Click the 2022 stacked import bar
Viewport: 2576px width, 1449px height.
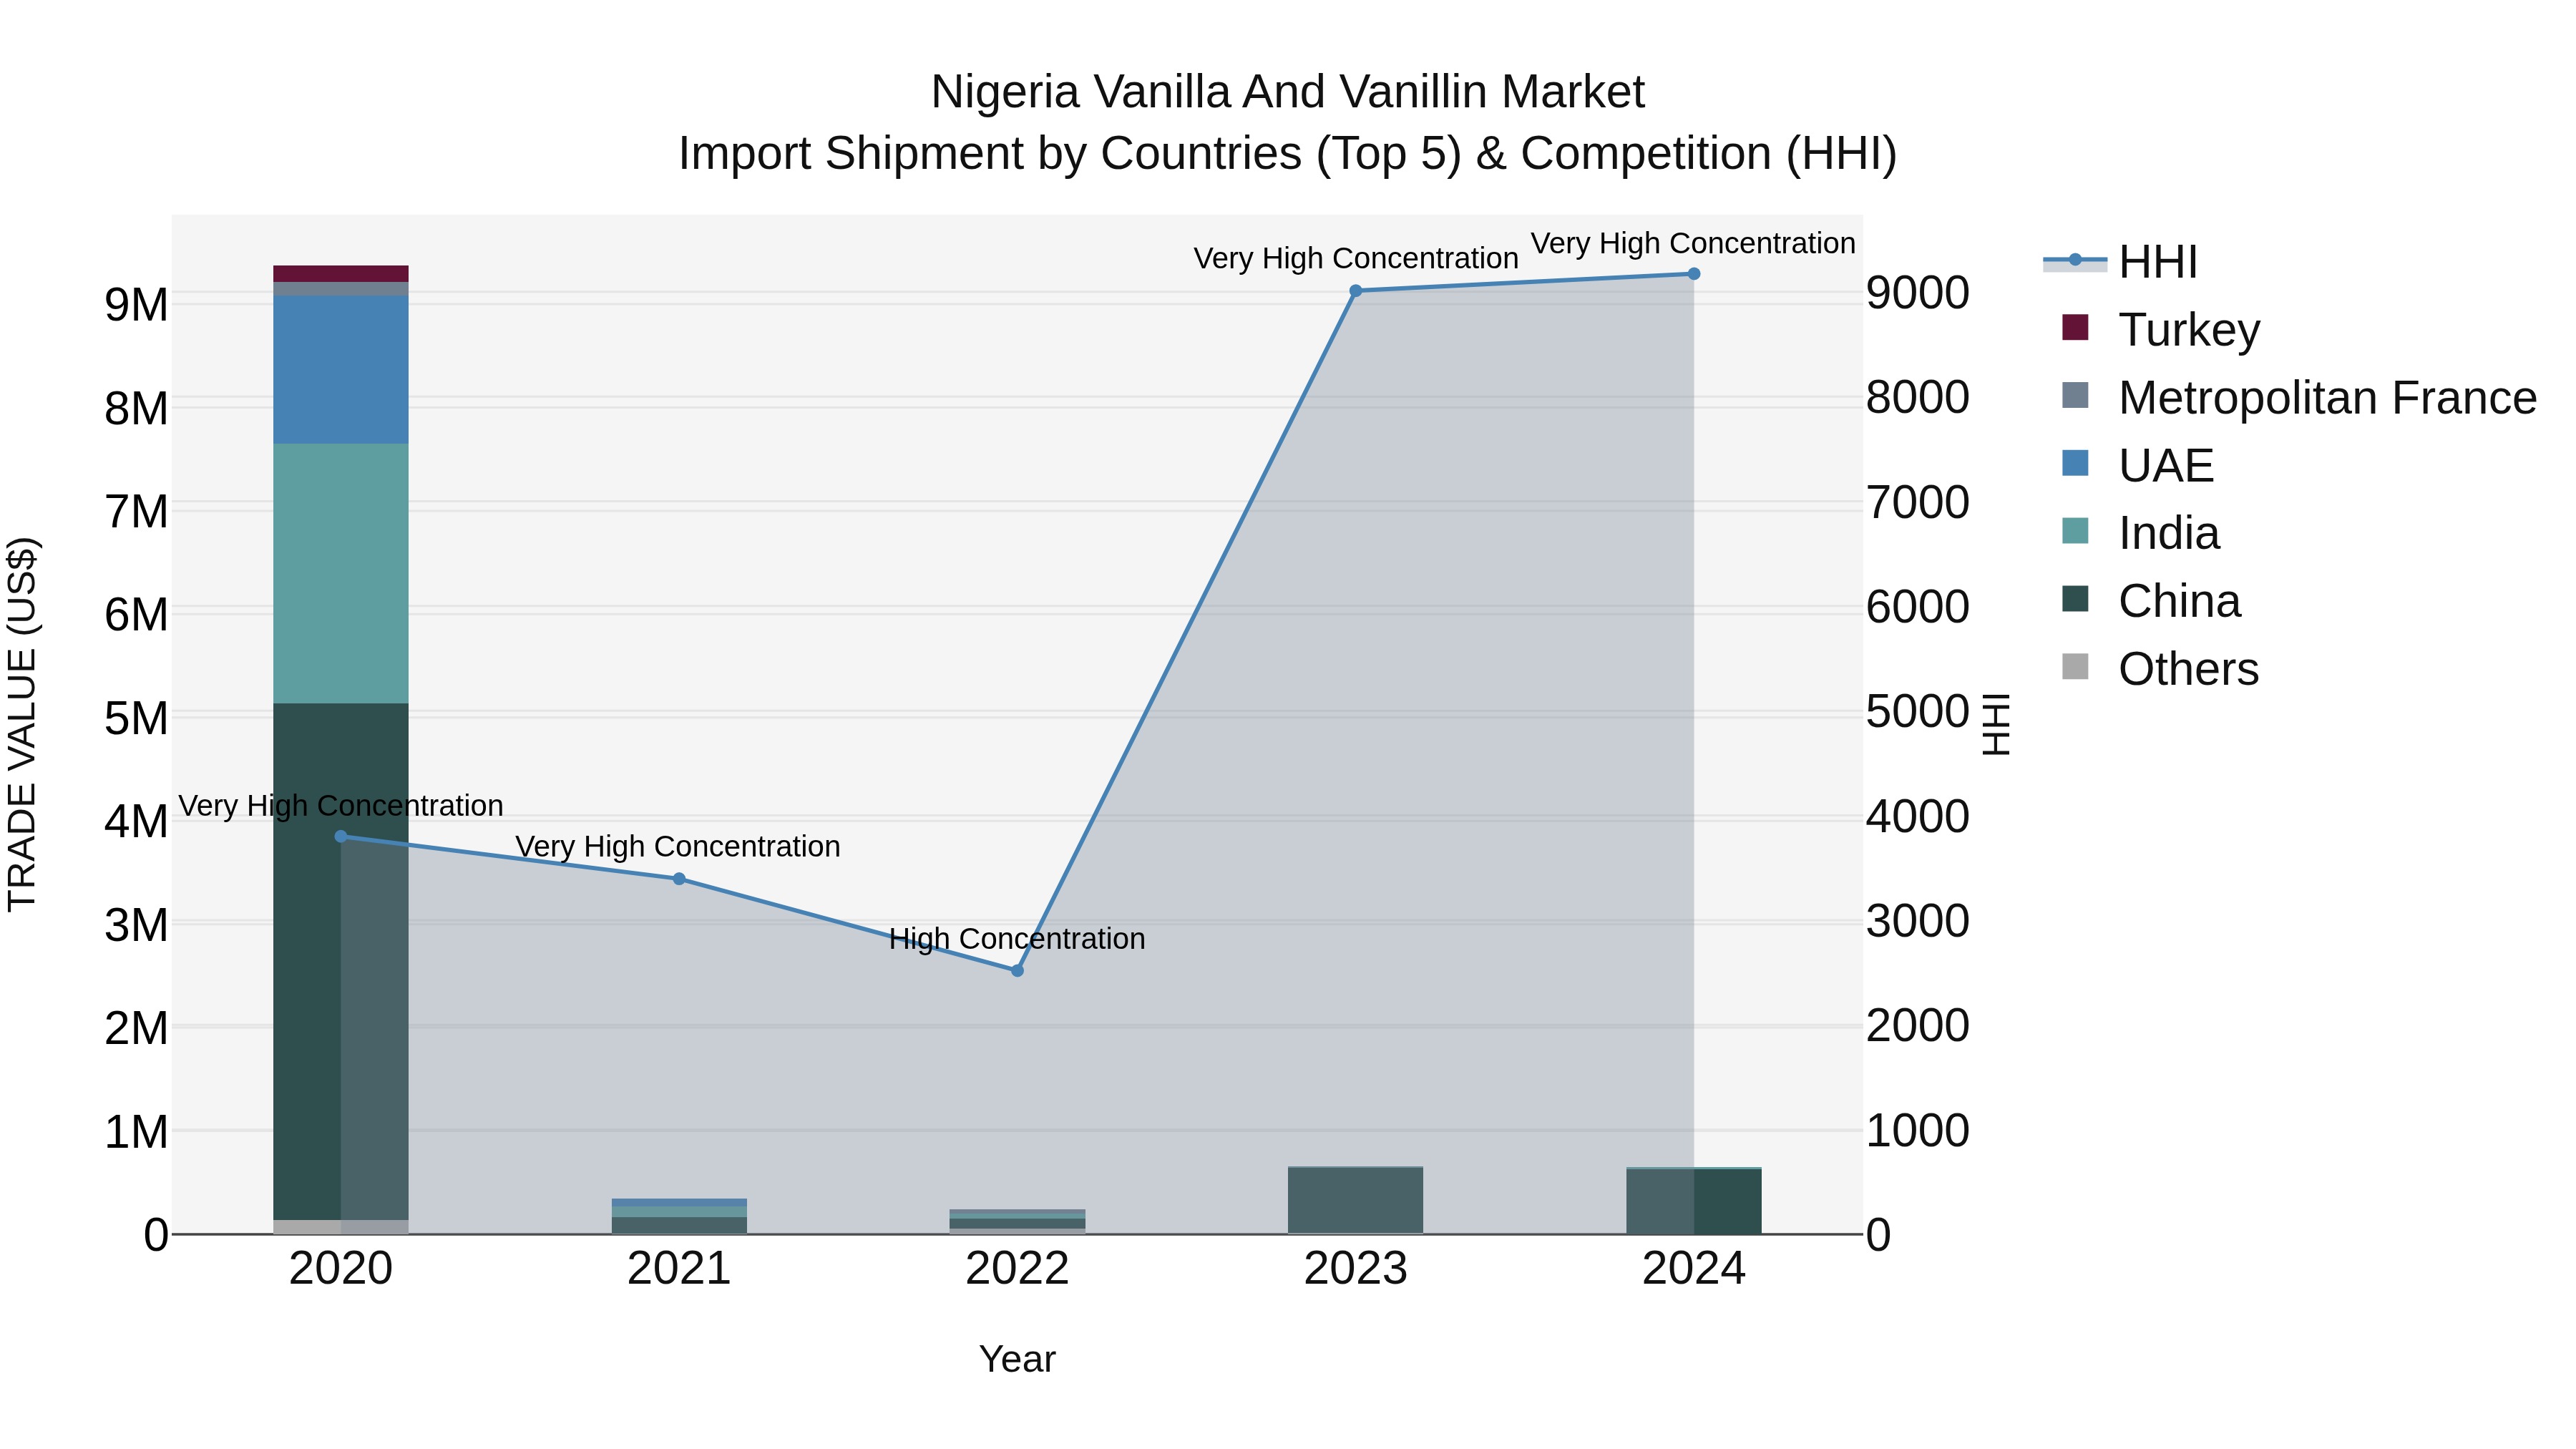pos(1017,1222)
